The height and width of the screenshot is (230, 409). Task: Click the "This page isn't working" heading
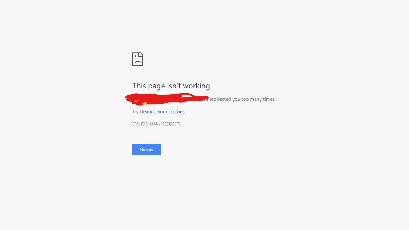point(171,86)
